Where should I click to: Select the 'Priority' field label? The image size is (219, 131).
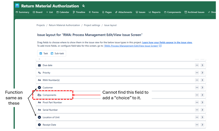[46, 73]
